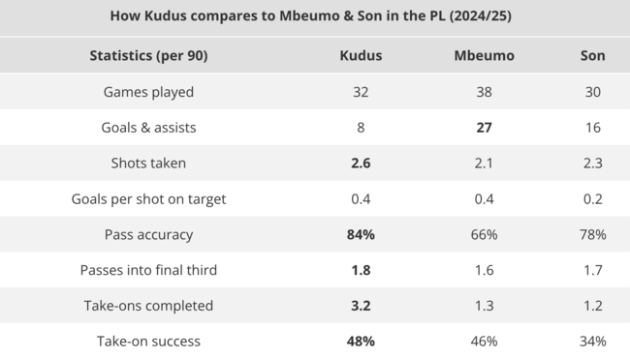
Task: Click Son's 1.7 passes into final third
Action: (592, 270)
